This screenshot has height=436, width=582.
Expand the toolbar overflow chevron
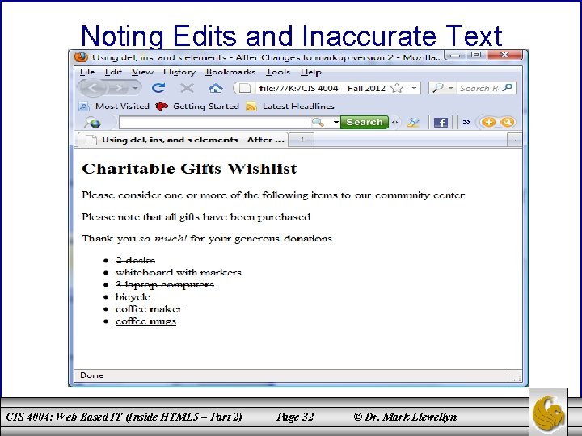tap(467, 122)
